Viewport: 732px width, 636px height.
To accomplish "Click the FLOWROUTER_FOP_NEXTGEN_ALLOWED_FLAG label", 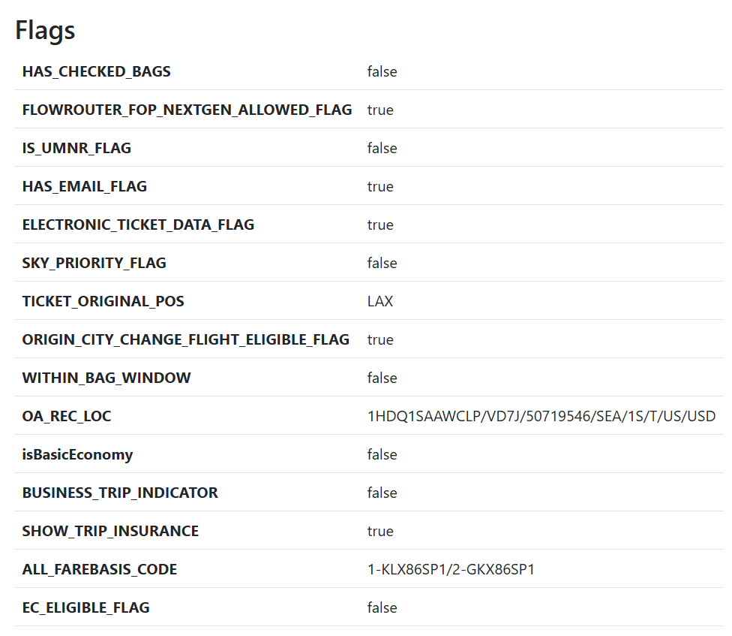I will pyautogui.click(x=187, y=110).
